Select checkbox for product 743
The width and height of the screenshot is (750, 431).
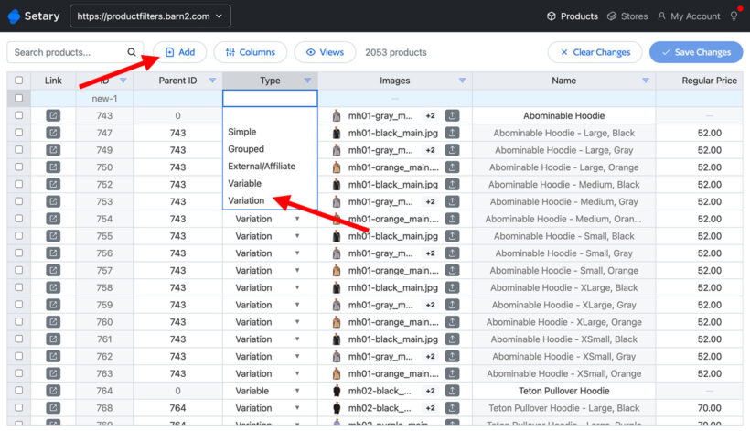[x=18, y=115]
